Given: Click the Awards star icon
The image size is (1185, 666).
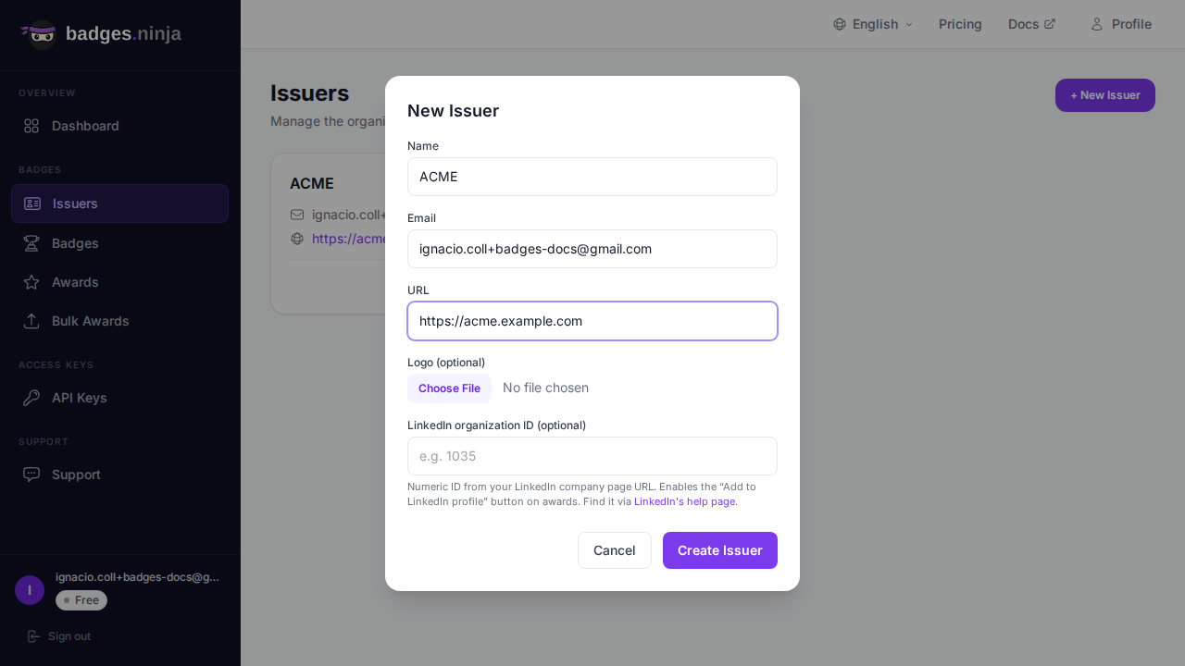Looking at the screenshot, I should [31, 282].
